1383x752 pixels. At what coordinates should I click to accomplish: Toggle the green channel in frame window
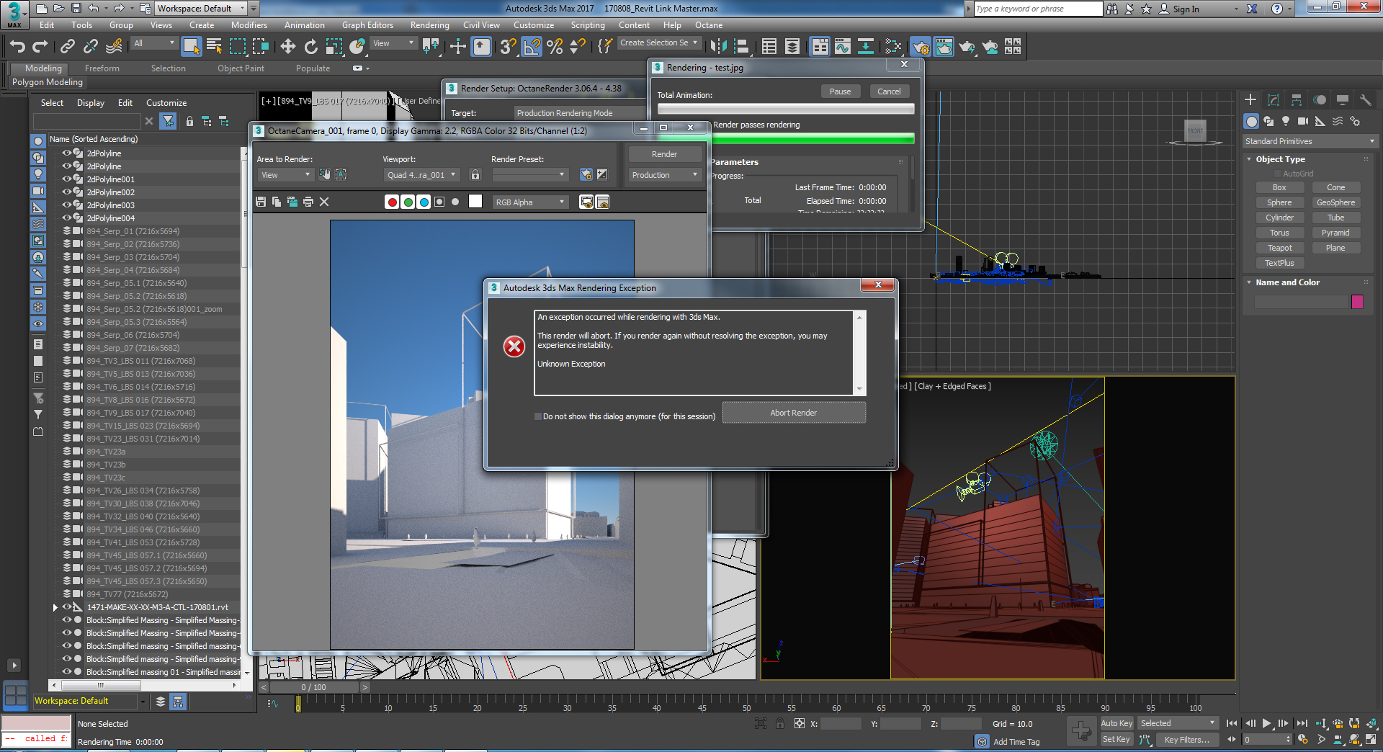[x=408, y=202]
